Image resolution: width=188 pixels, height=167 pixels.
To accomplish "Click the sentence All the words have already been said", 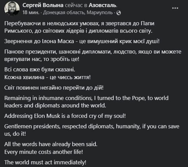I will click(51, 144).
